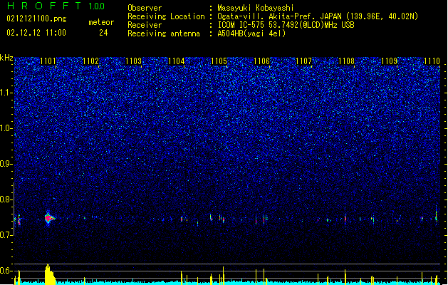448x285 pixels.
Task: Click the 1108 time marker
Action: 346,61
